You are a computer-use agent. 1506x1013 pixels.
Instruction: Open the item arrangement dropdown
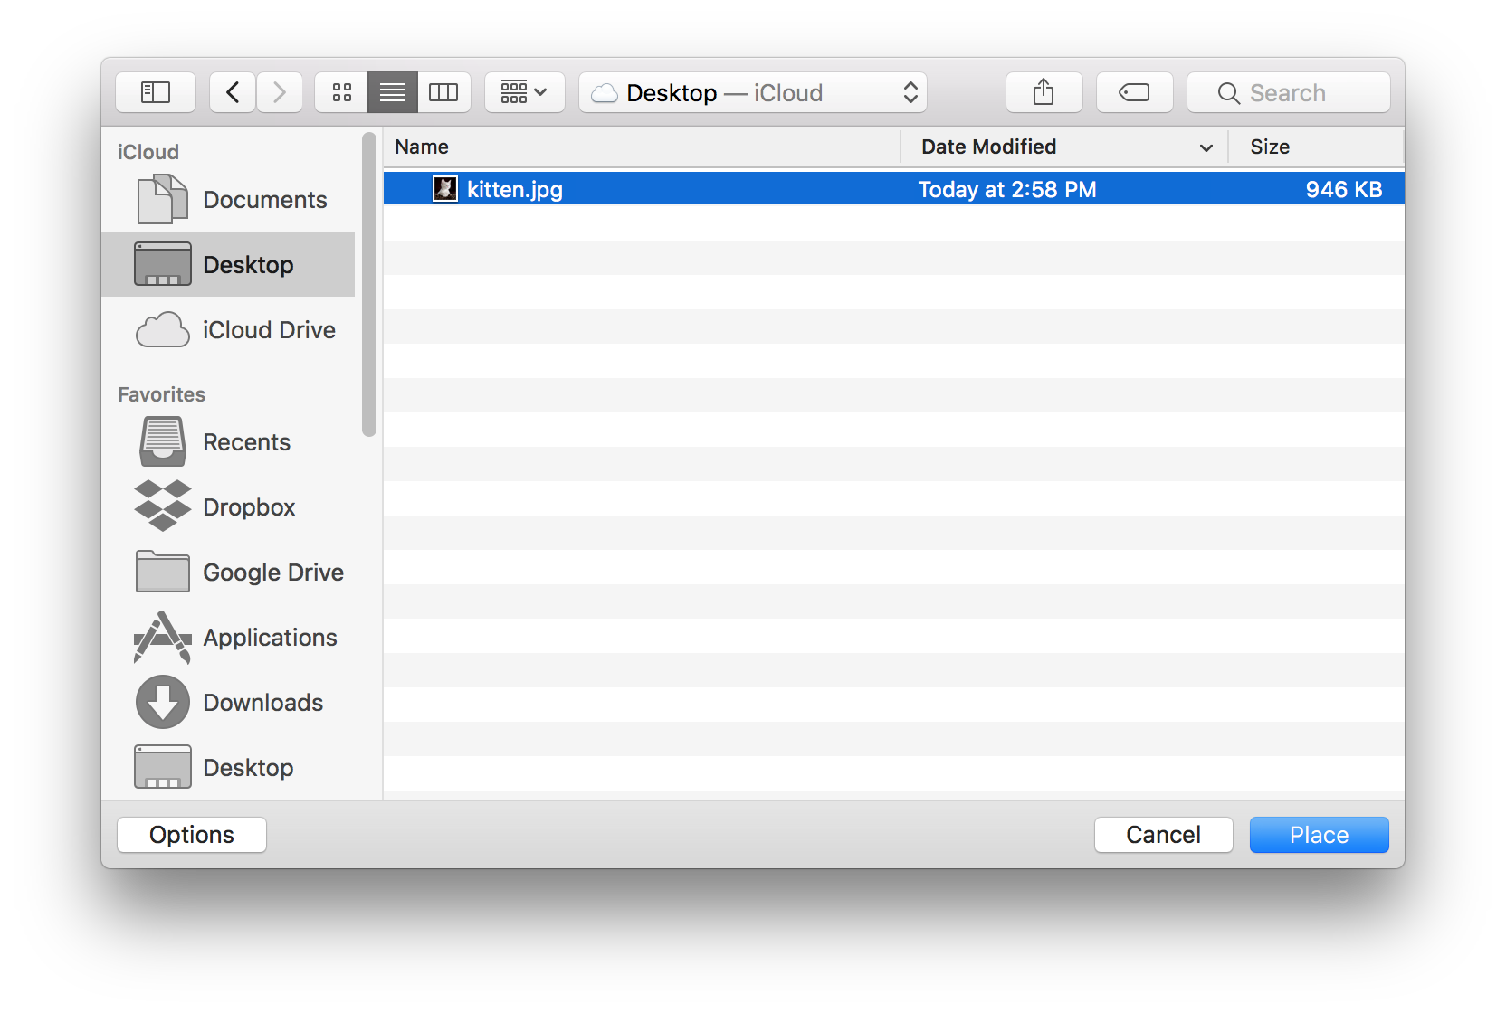pos(524,92)
